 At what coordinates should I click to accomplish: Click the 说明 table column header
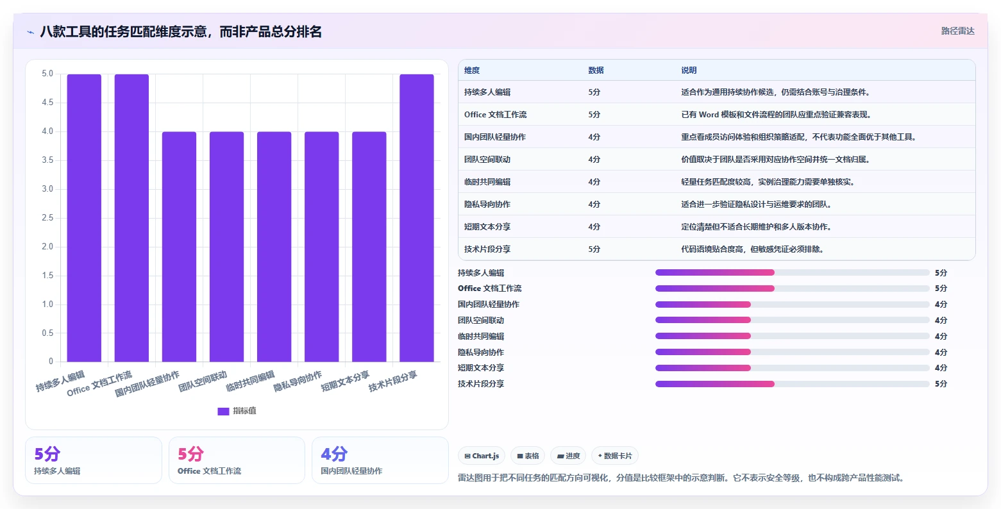pyautogui.click(x=689, y=71)
